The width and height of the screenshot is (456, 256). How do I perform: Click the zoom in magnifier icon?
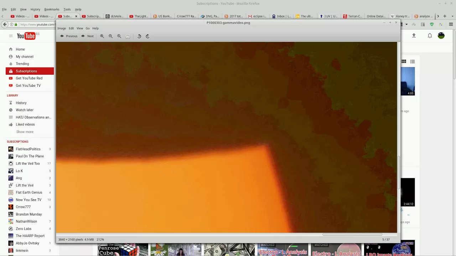[x=102, y=36]
